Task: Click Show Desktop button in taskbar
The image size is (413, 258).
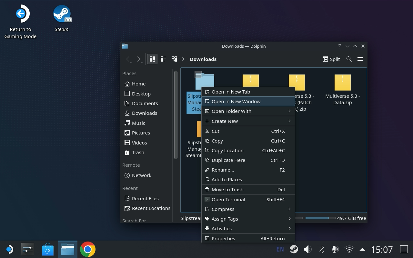Action: point(404,249)
